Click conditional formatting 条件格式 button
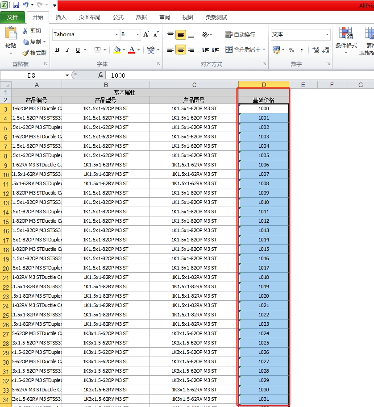Image resolution: width=374 pixels, height=407 pixels. (x=346, y=40)
